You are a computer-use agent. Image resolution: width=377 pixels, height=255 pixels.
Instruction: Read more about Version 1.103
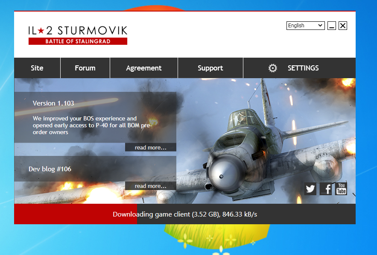coord(151,147)
